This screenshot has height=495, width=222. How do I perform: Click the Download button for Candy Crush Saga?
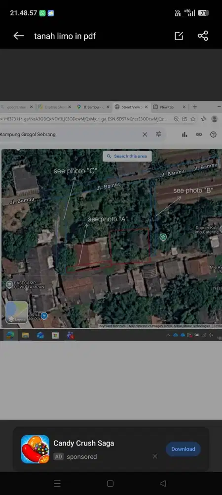183,449
